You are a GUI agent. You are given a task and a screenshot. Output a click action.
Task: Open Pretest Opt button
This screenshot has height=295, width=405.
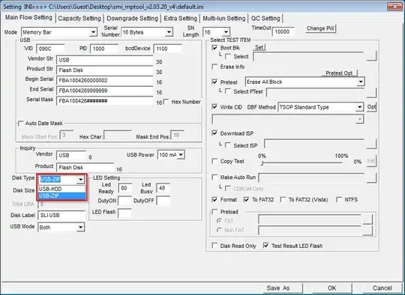tap(339, 73)
